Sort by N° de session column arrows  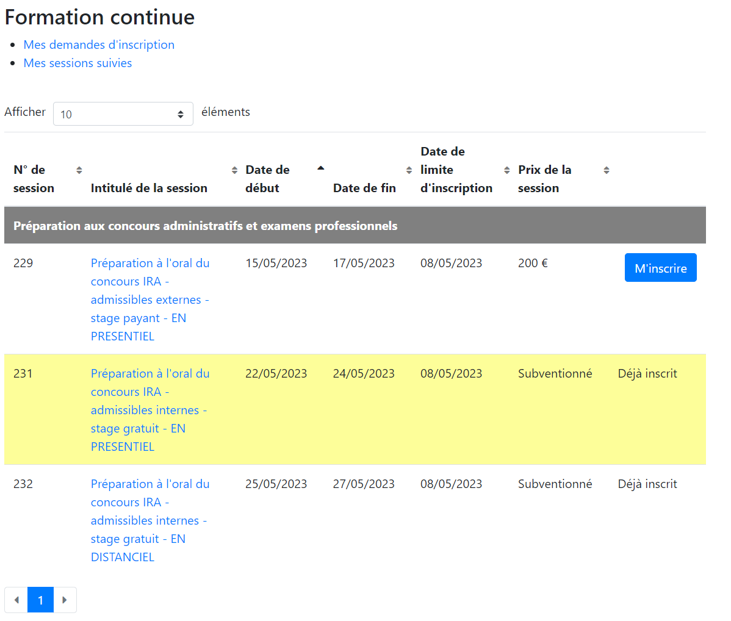pos(79,170)
